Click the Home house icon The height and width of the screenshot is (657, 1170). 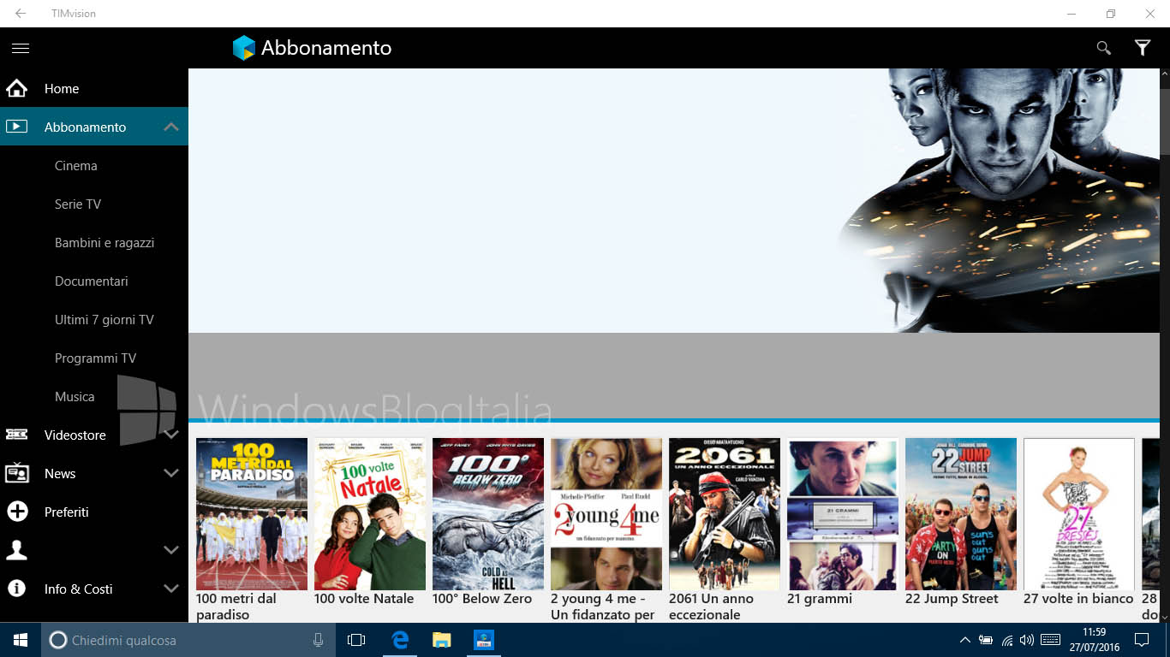tap(17, 88)
